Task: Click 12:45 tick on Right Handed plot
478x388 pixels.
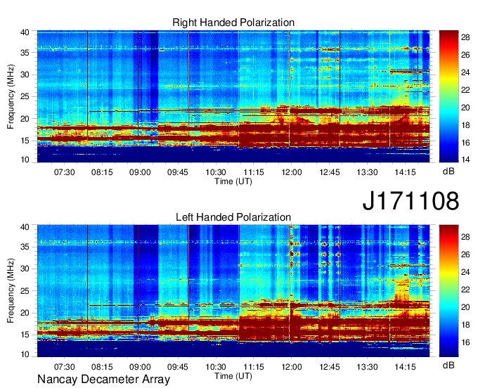Action: [x=330, y=172]
